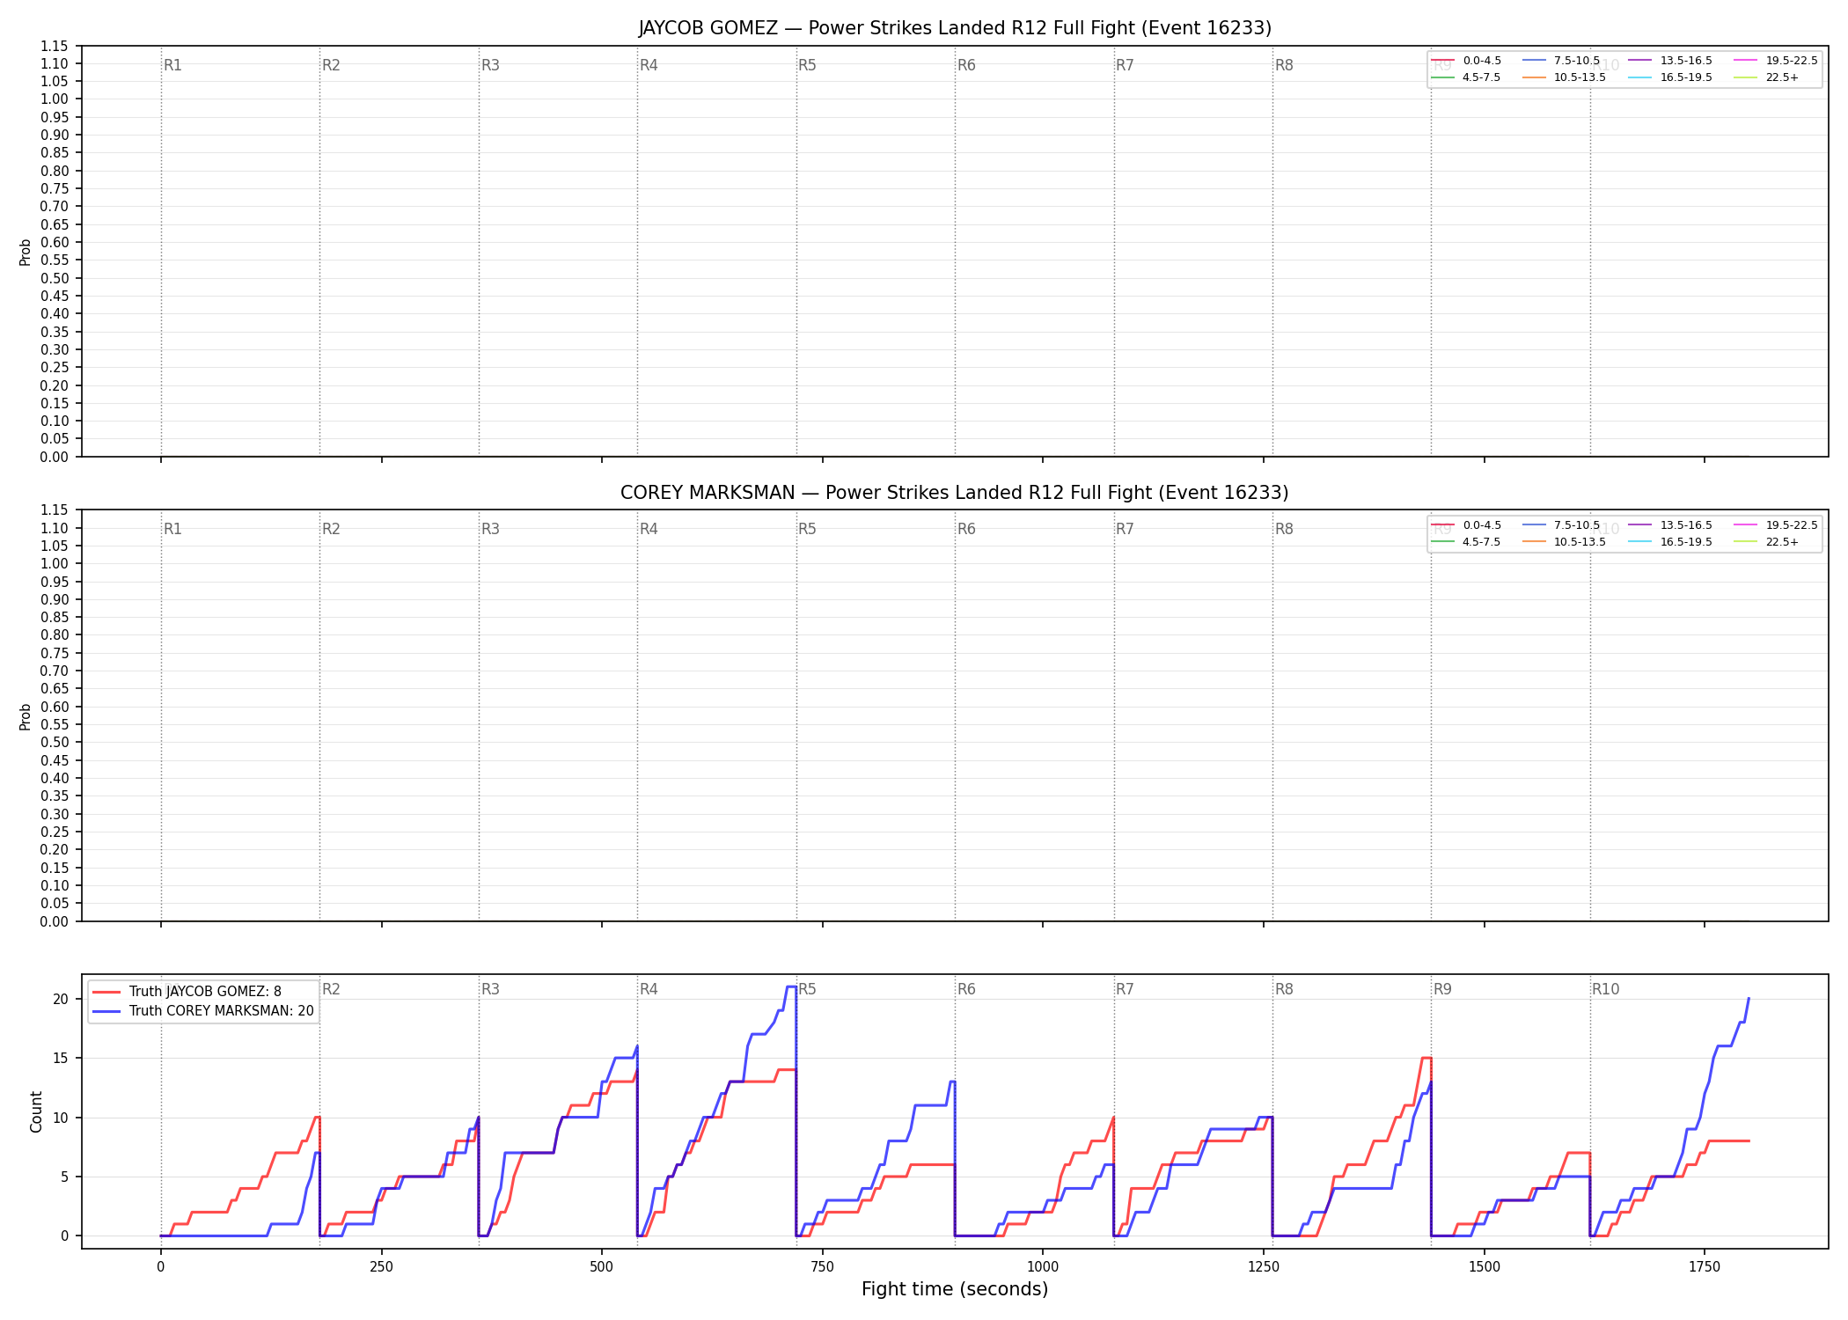1848x1320 pixels.
Task: Click the '750' x-axis tick label
Action: [822, 1267]
